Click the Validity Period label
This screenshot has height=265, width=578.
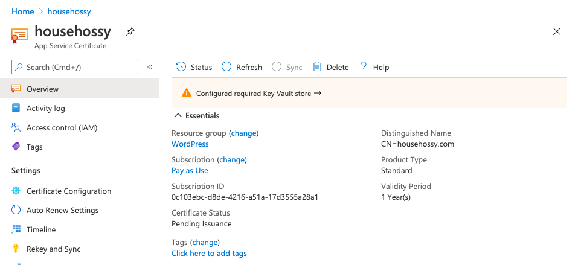click(406, 187)
